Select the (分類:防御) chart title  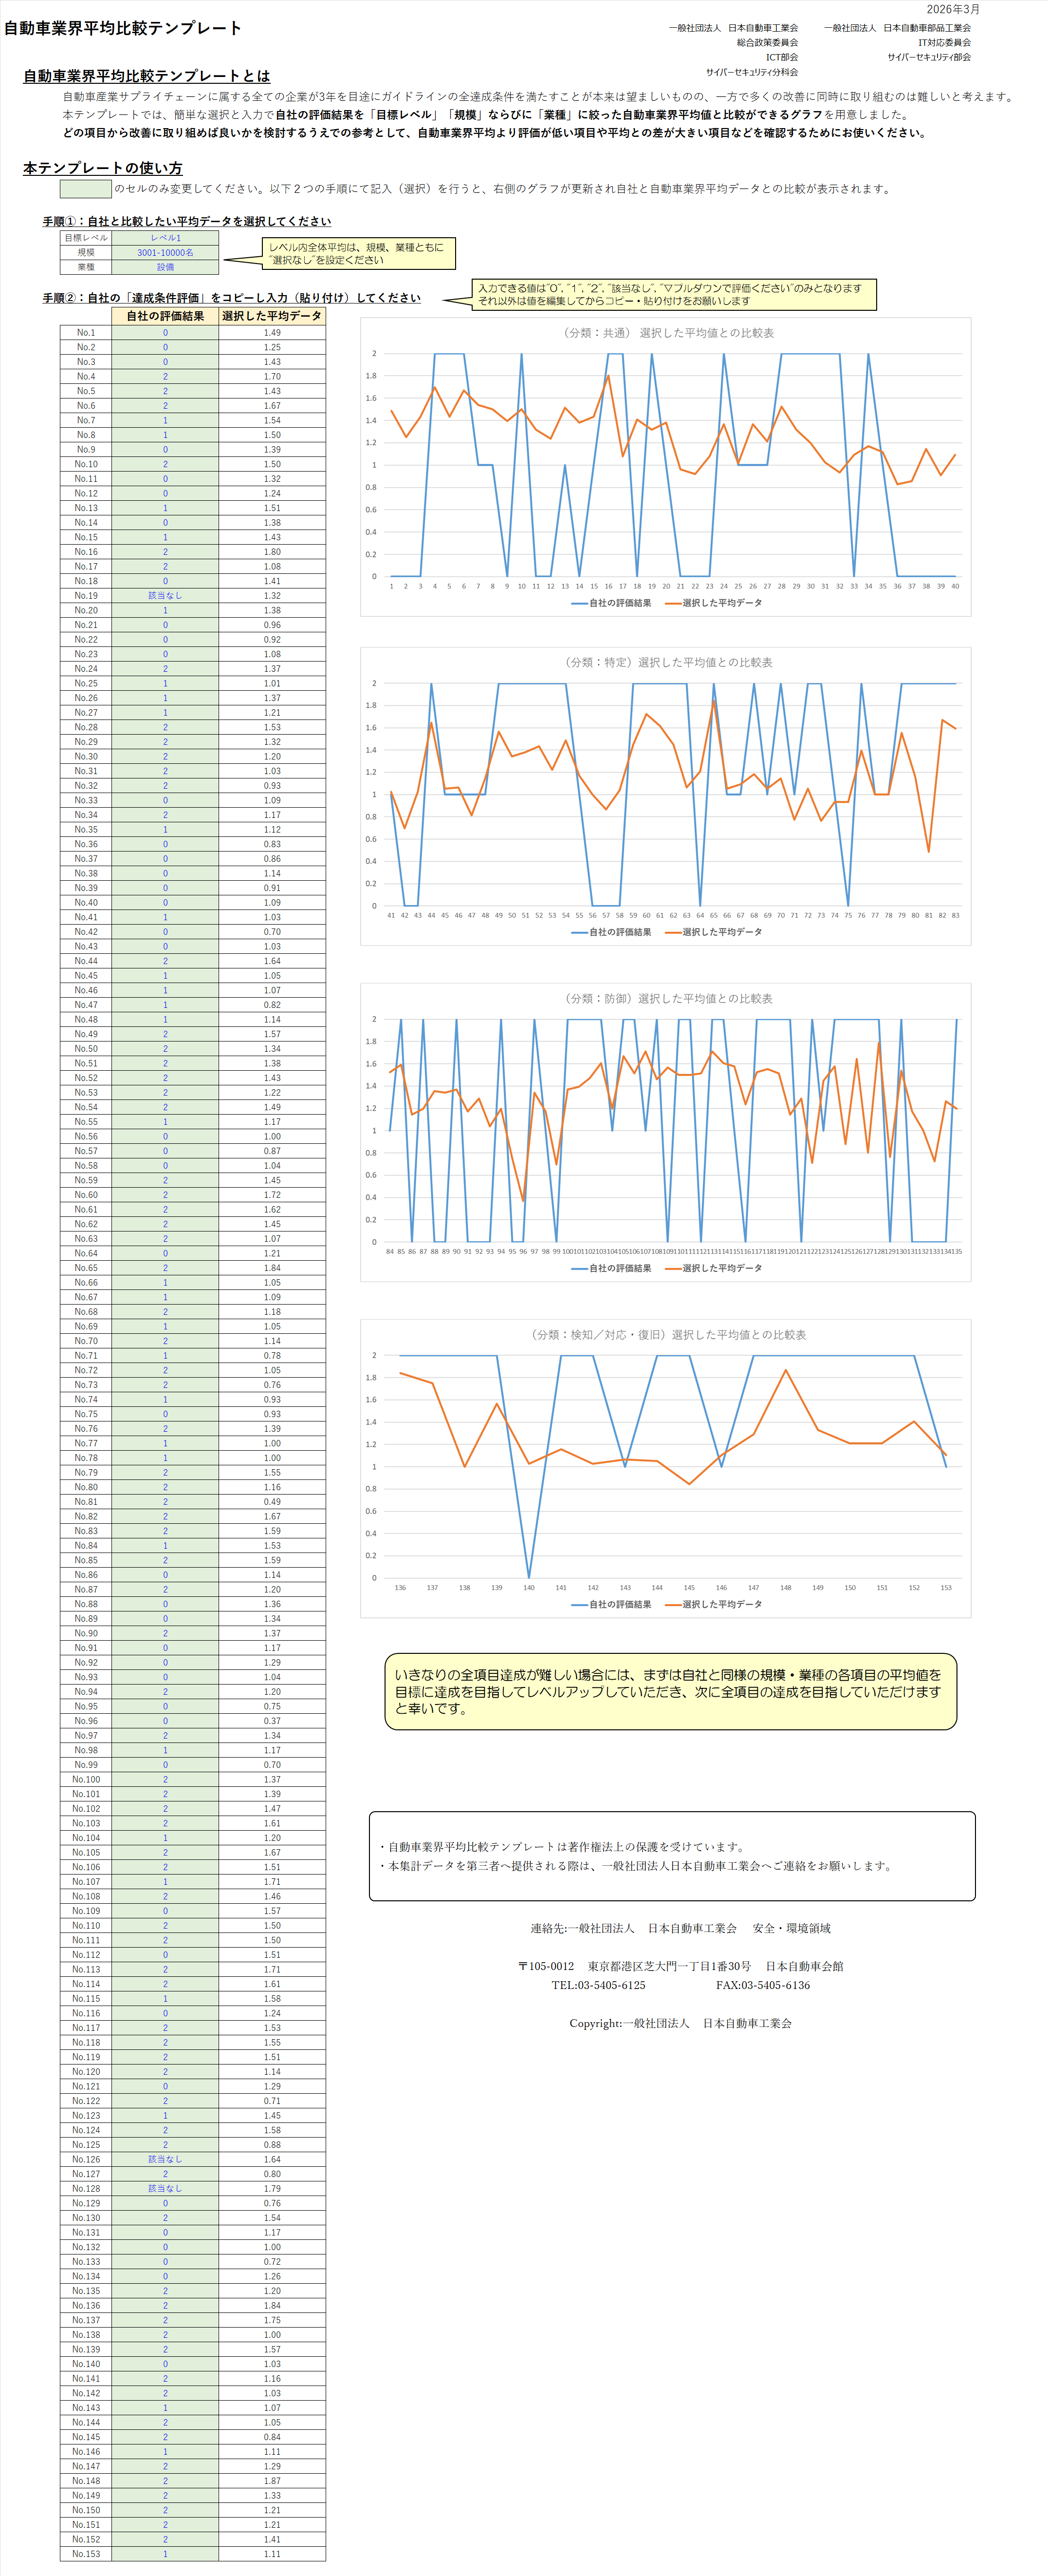(666, 998)
